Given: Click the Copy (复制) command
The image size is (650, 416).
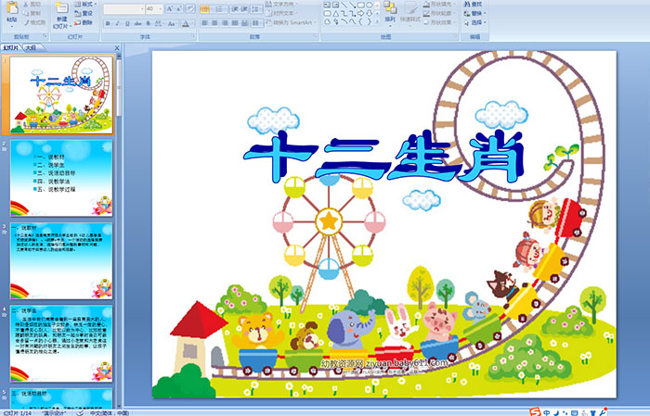Looking at the screenshot, I should point(32,13).
